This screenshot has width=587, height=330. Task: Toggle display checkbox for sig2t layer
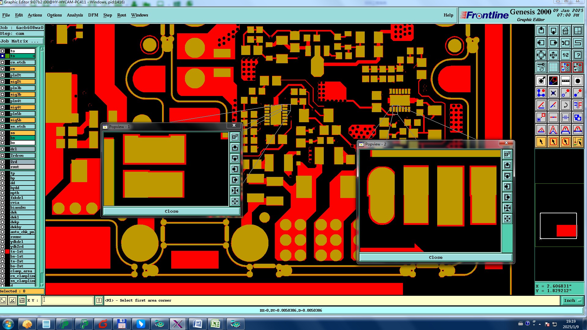click(2, 82)
